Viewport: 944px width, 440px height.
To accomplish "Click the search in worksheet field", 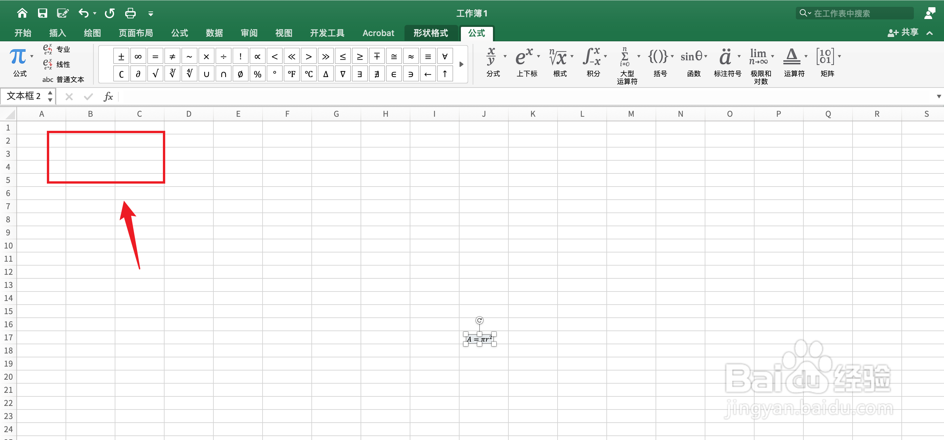I will [x=854, y=13].
